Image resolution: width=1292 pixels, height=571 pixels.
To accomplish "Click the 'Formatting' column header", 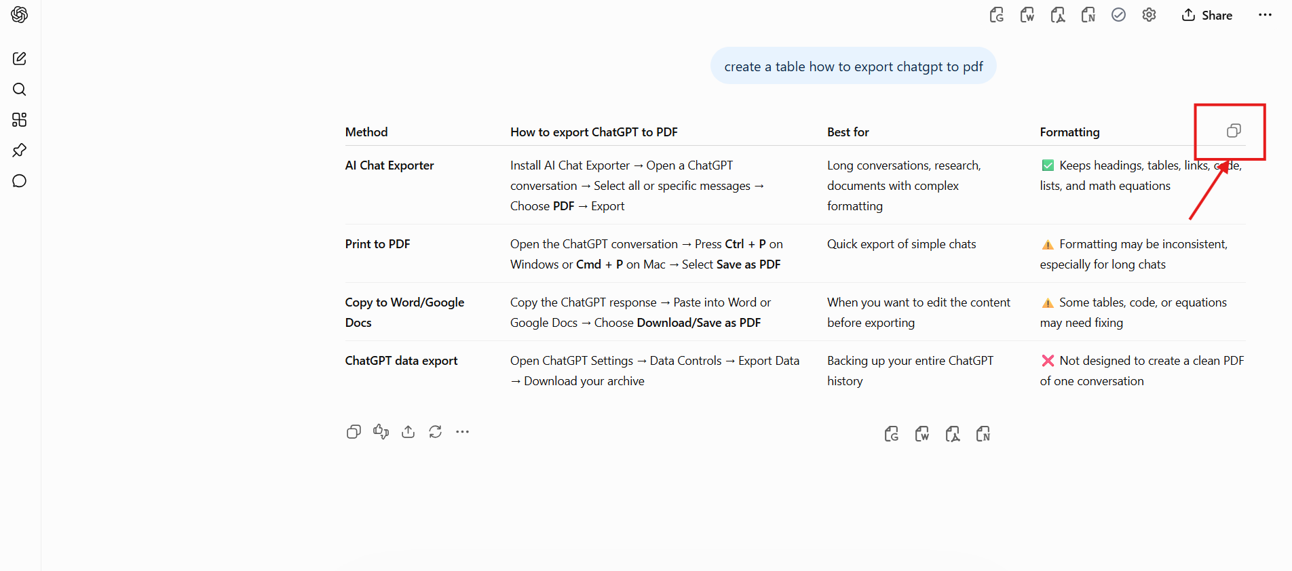I will [x=1069, y=132].
